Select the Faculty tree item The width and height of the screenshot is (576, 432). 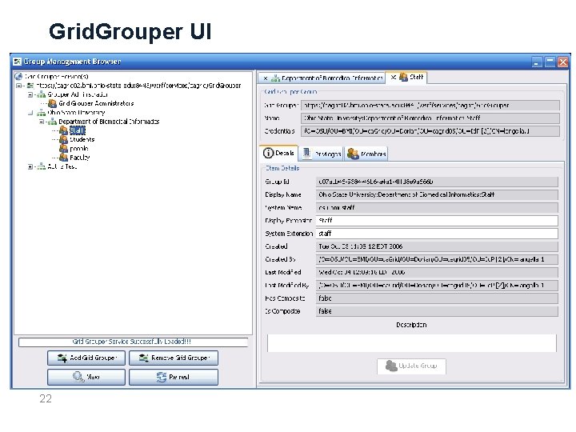coord(80,158)
